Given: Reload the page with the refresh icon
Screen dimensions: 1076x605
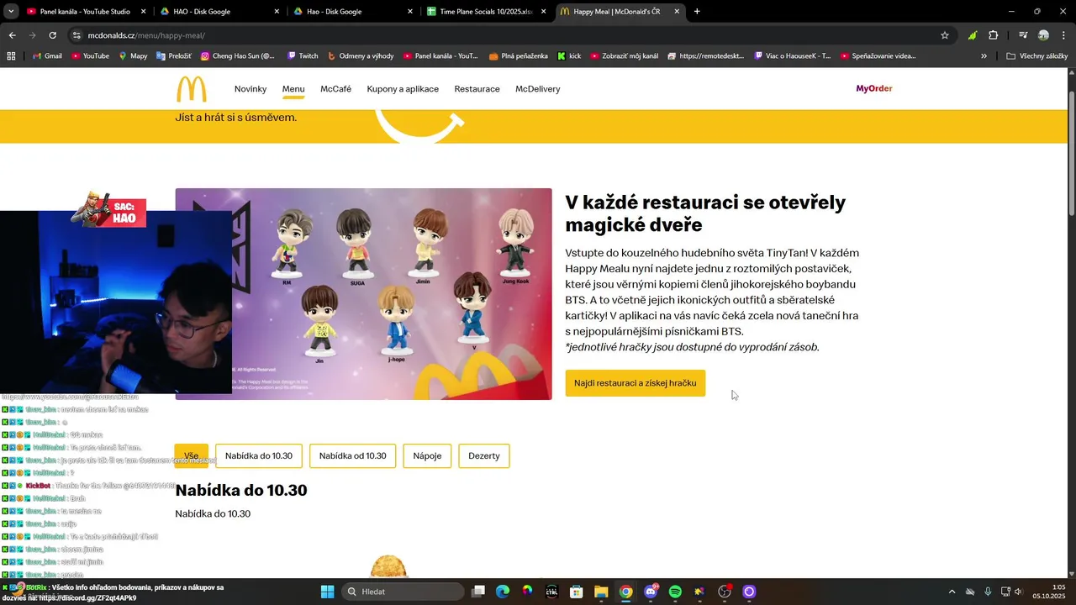Looking at the screenshot, I should (x=52, y=35).
